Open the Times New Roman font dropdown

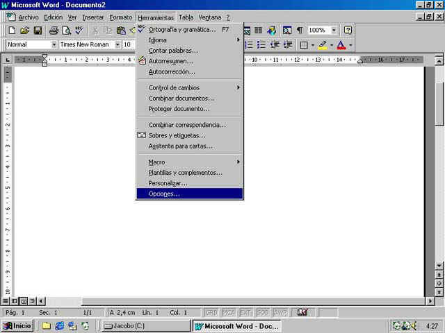118,44
